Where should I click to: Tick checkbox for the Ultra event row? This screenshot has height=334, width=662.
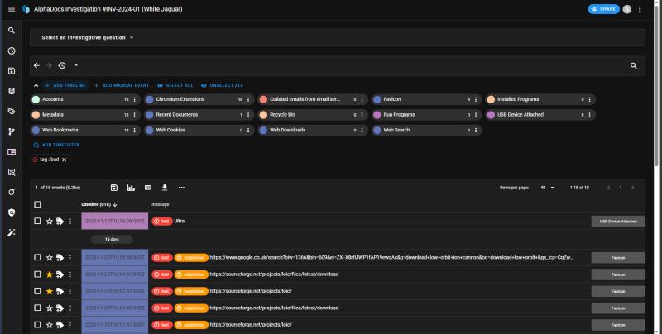point(37,222)
